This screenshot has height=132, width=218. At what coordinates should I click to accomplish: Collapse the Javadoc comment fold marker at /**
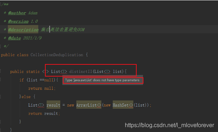coord(1,4)
